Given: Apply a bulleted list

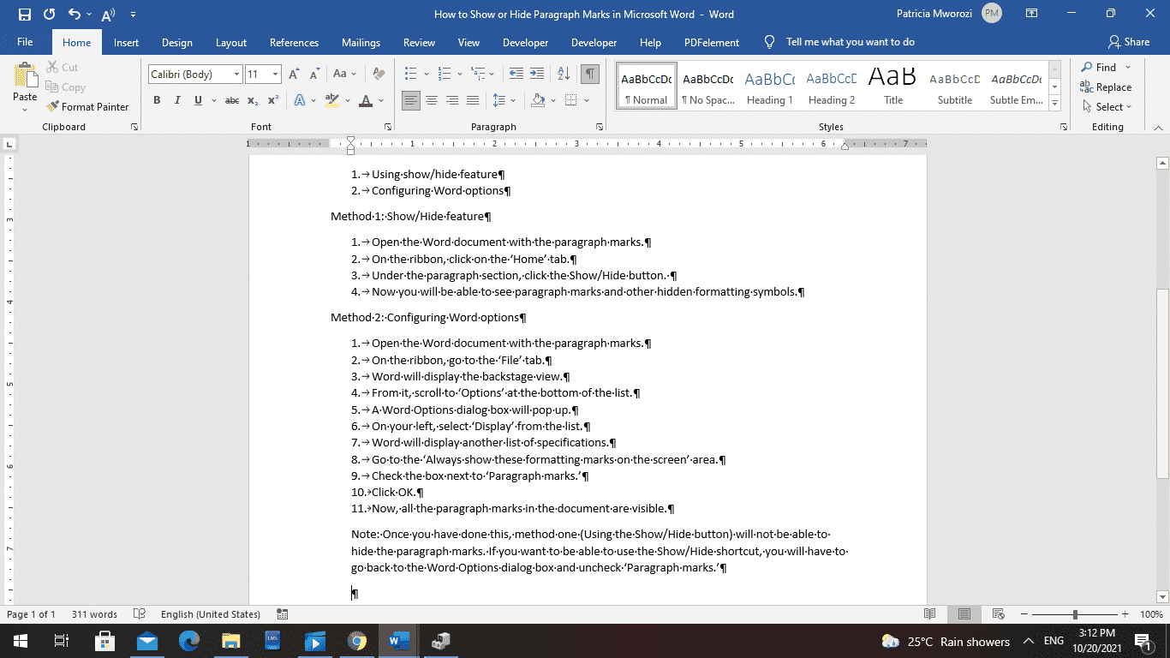Looking at the screenshot, I should tap(411, 75).
